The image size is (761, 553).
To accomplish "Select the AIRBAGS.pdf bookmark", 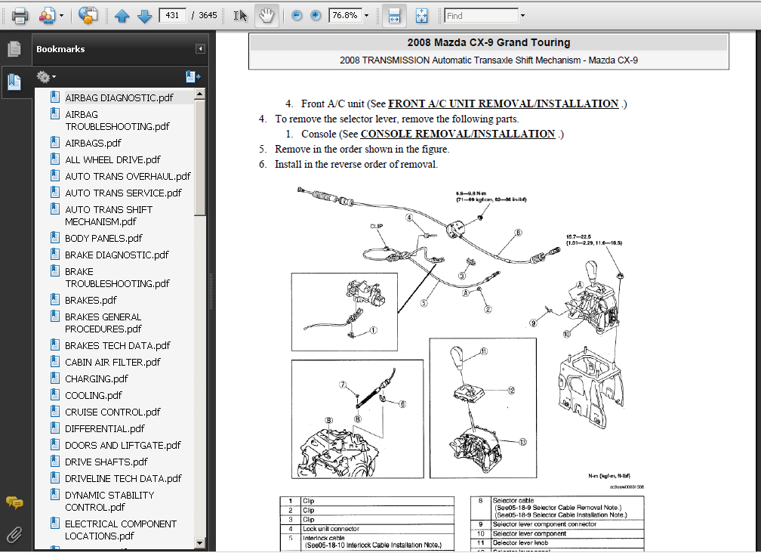I will point(93,144).
